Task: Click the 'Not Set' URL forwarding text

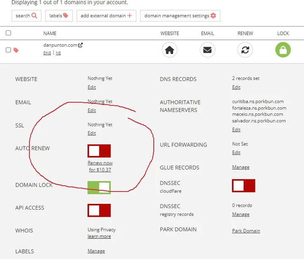Action: (x=240, y=144)
